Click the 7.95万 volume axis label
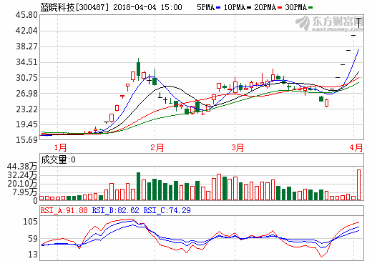Image resolution: width=372 pixels, height=261 pixels. (x=25, y=192)
